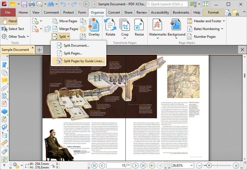
Task: Open the Bookmarks pane icon
Action: tap(4, 65)
